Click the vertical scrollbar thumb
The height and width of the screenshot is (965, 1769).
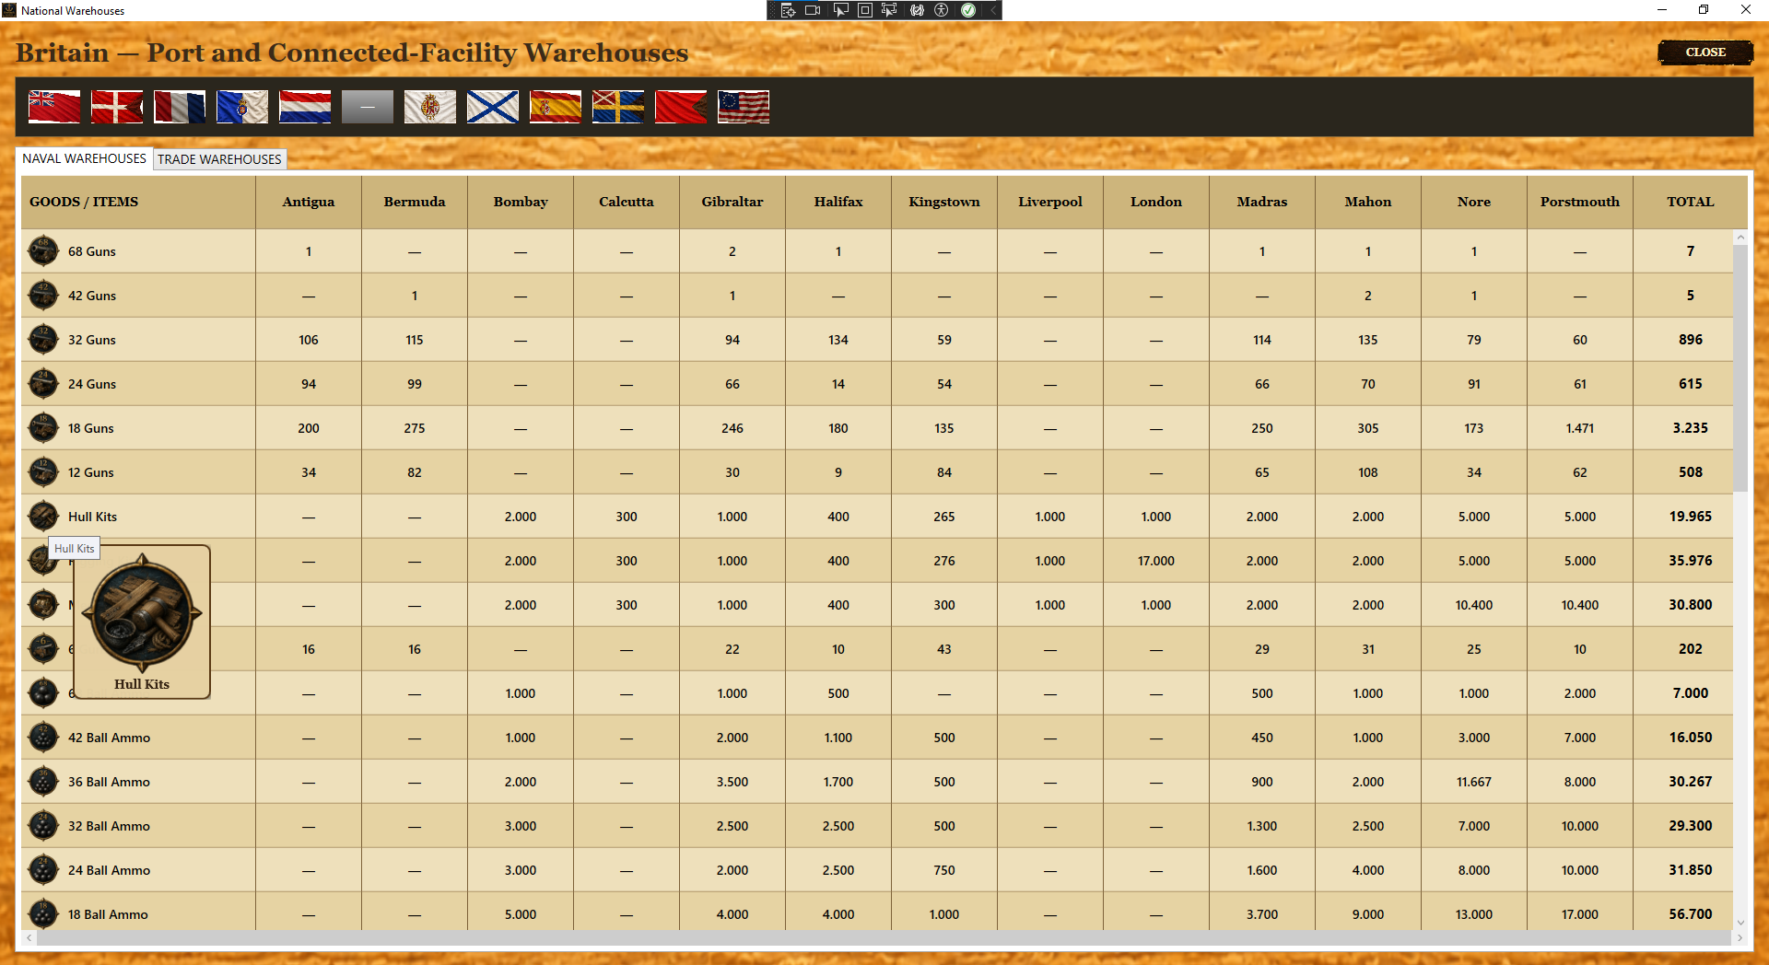1740,368
